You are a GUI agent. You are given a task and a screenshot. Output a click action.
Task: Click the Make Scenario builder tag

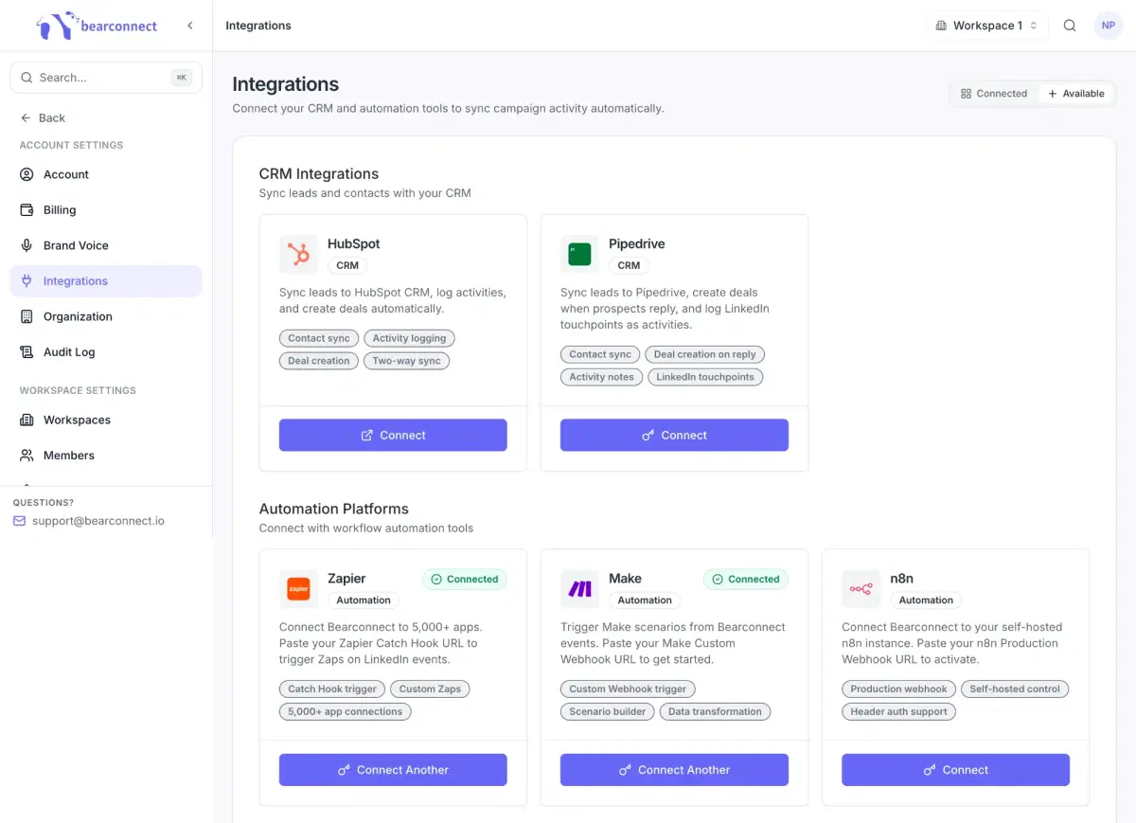(608, 711)
